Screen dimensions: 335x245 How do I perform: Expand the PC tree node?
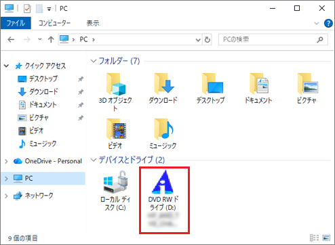pyautogui.click(x=6, y=179)
